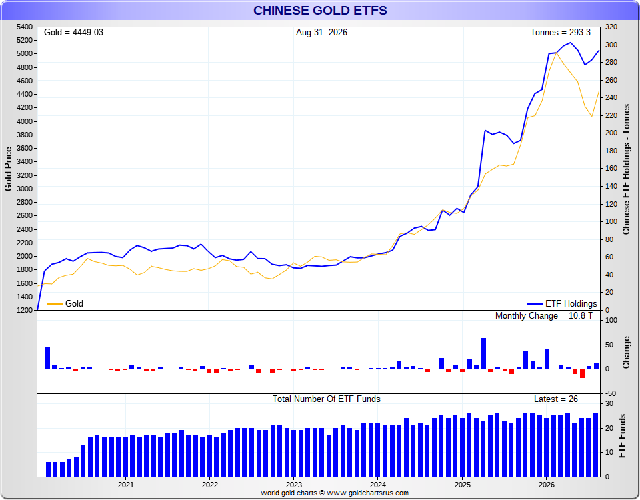Click the 5000 gold price tick label
Image resolution: width=640 pixels, height=500 pixels.
[25, 54]
